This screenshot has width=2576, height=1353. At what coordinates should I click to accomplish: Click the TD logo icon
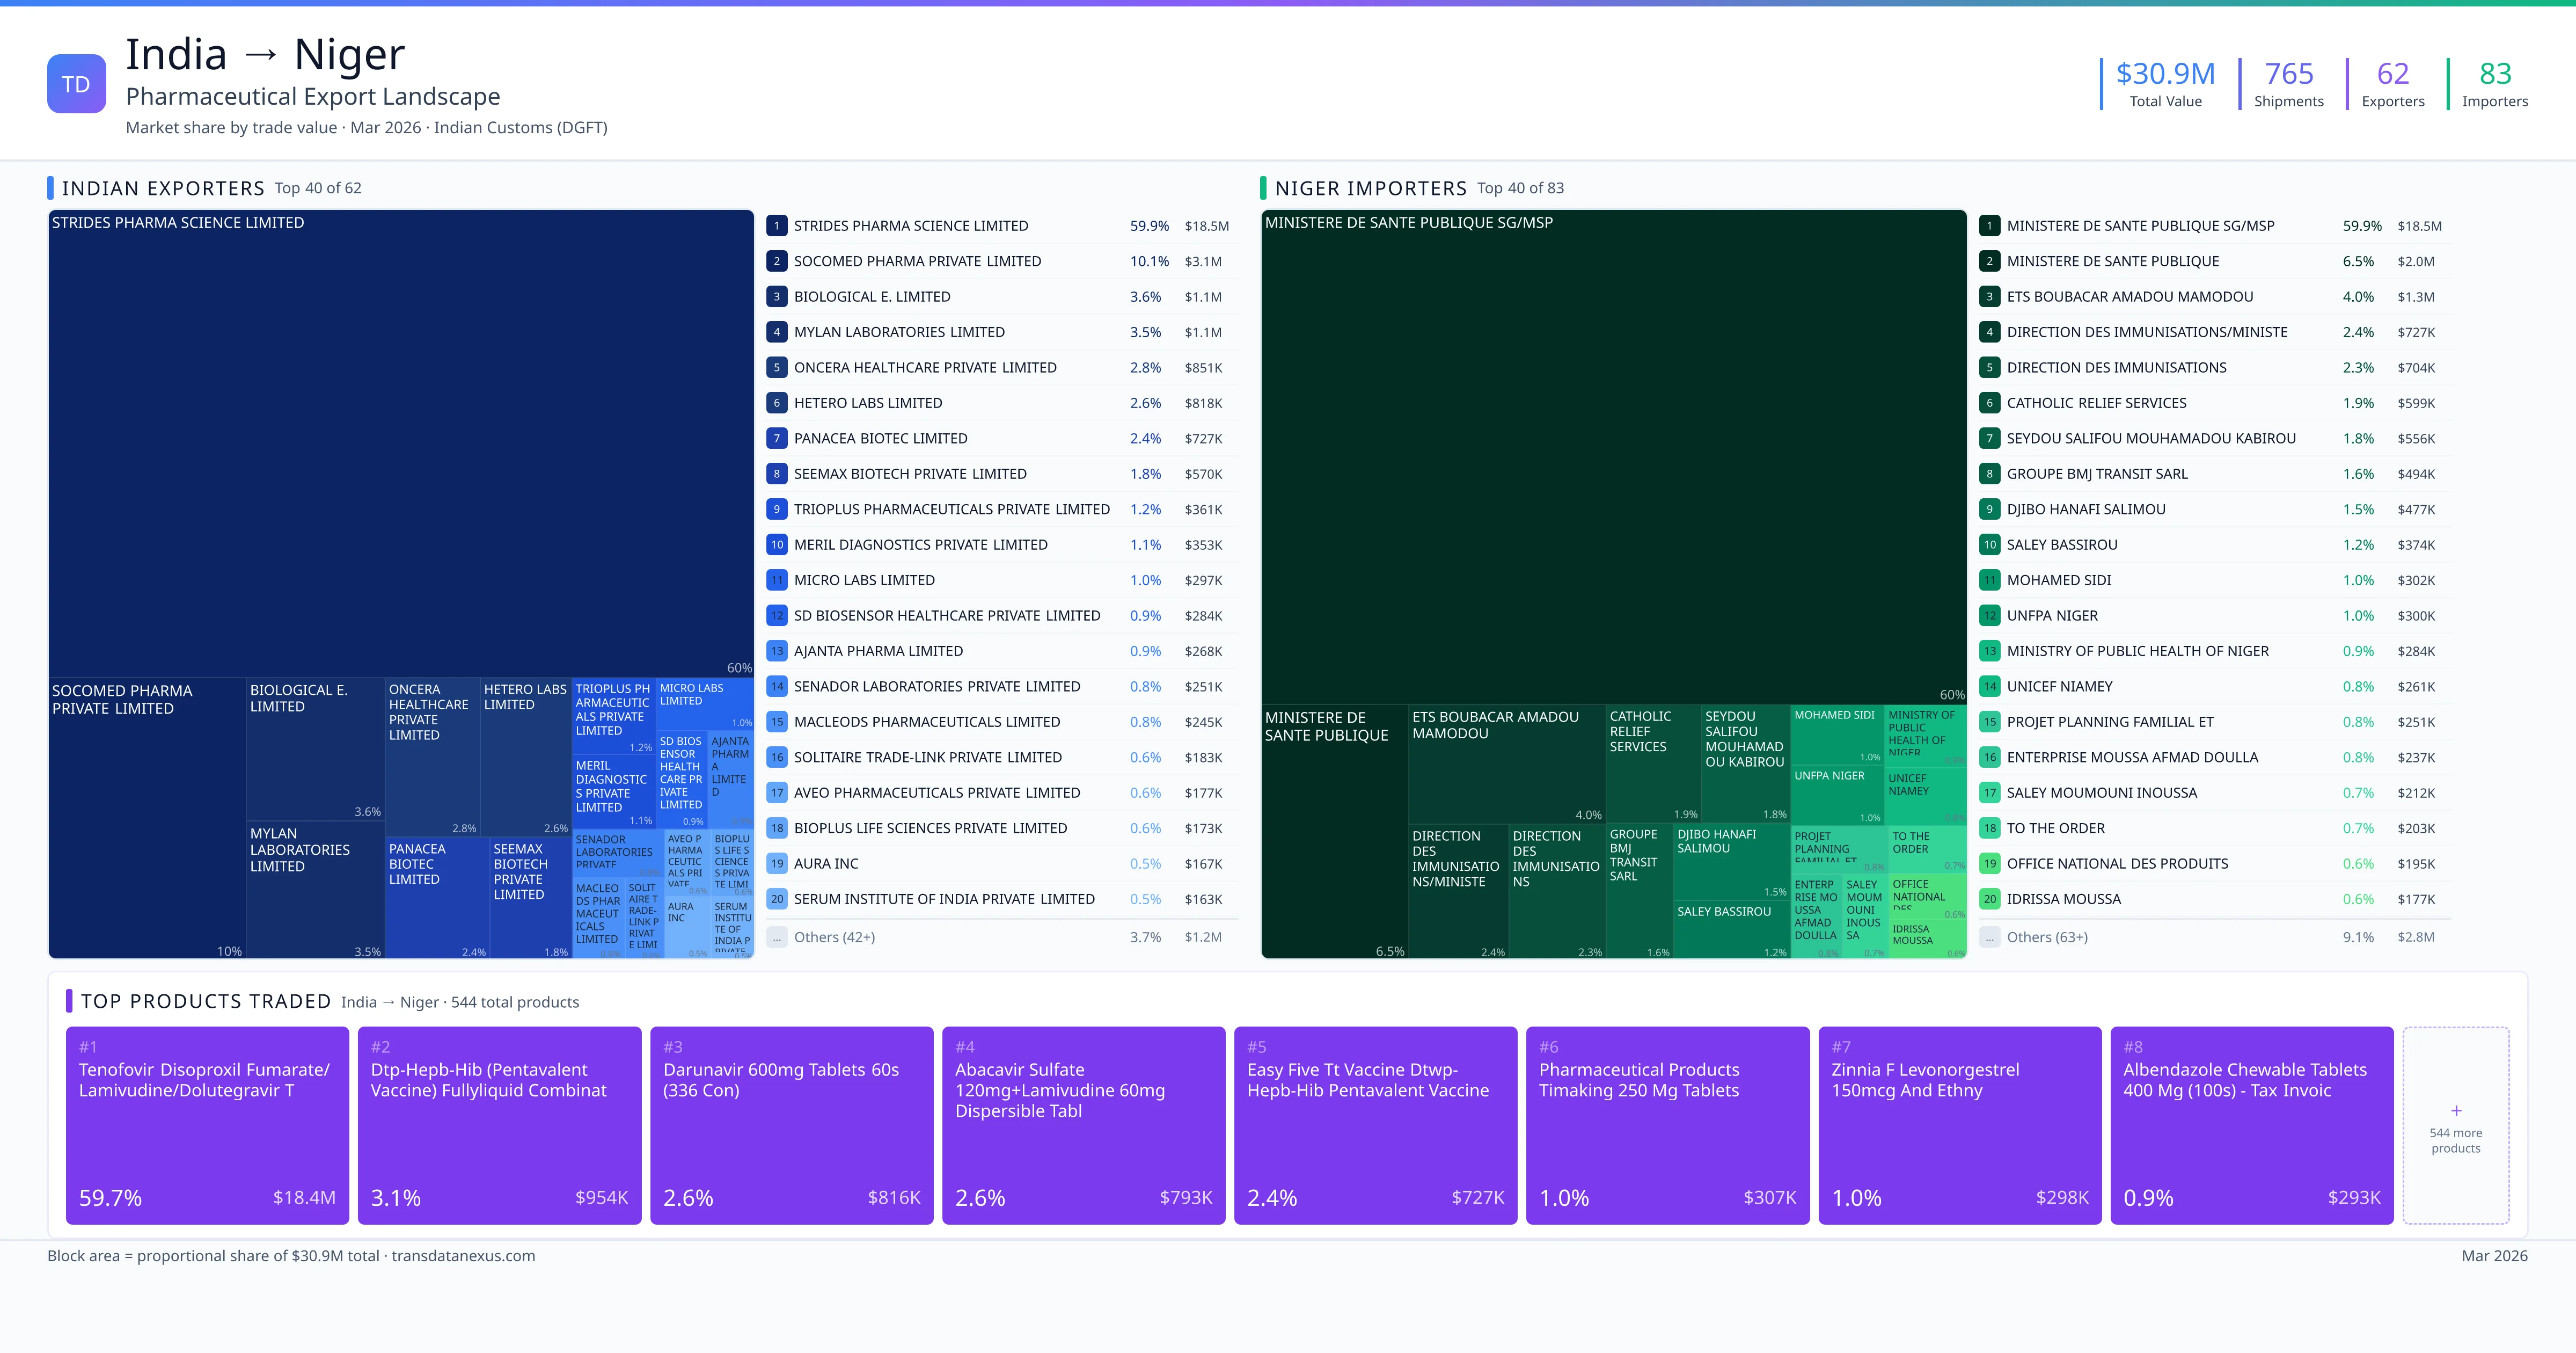(76, 84)
